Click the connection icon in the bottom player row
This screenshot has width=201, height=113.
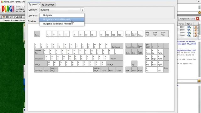click(189, 35)
